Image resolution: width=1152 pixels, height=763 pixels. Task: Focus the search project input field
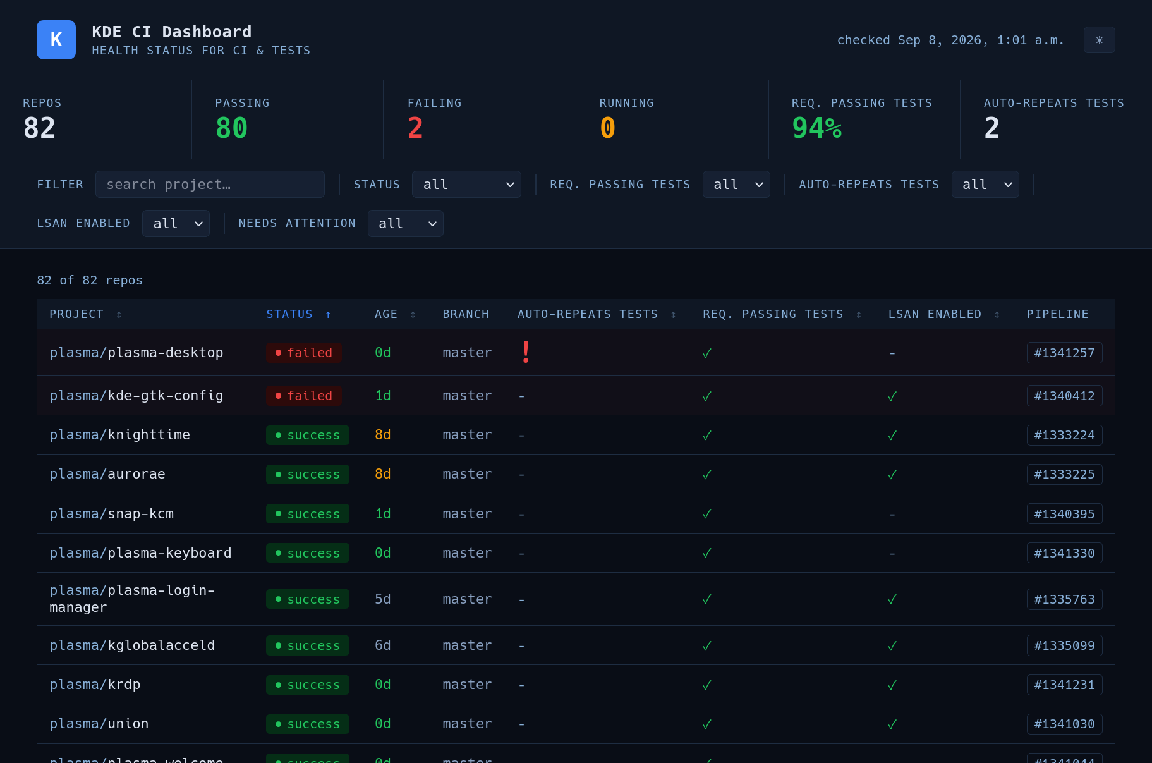210,185
